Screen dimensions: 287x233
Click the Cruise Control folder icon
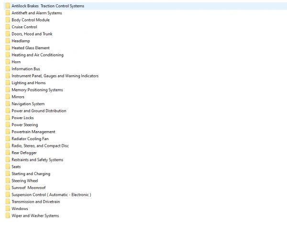point(8,27)
